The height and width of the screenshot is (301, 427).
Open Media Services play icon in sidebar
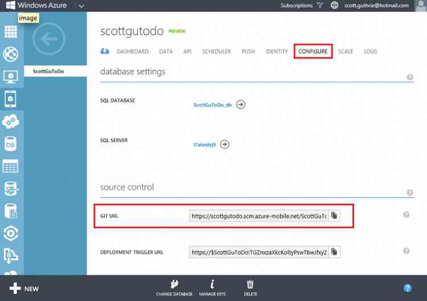(11, 233)
